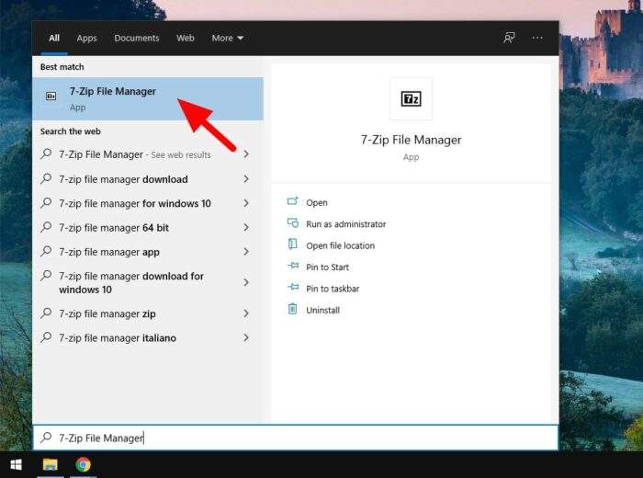Click search icon beside '7-zip file manager for windows 10'

click(x=46, y=202)
